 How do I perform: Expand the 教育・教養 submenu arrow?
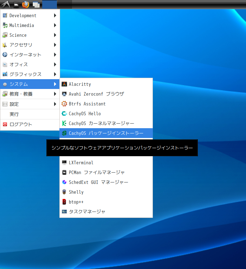[x=55, y=94]
